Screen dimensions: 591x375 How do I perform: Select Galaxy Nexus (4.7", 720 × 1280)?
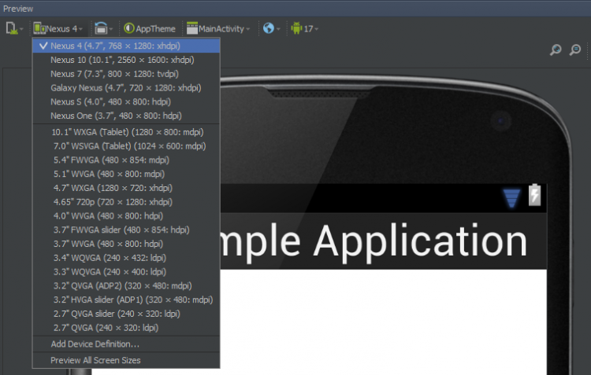point(126,87)
